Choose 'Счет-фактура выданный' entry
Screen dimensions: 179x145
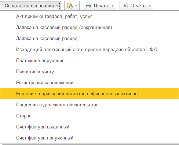click(x=89, y=127)
